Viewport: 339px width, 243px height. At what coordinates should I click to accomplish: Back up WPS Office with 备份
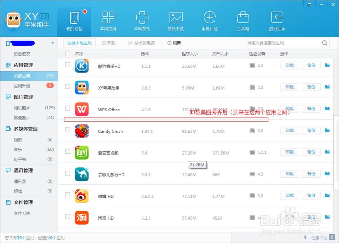(311, 109)
